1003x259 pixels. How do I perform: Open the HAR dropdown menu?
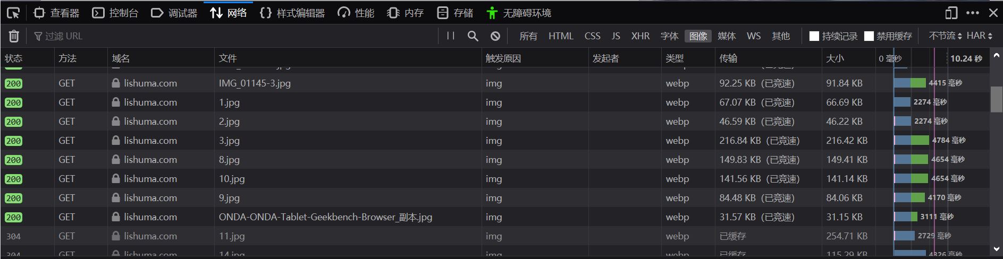click(x=979, y=36)
